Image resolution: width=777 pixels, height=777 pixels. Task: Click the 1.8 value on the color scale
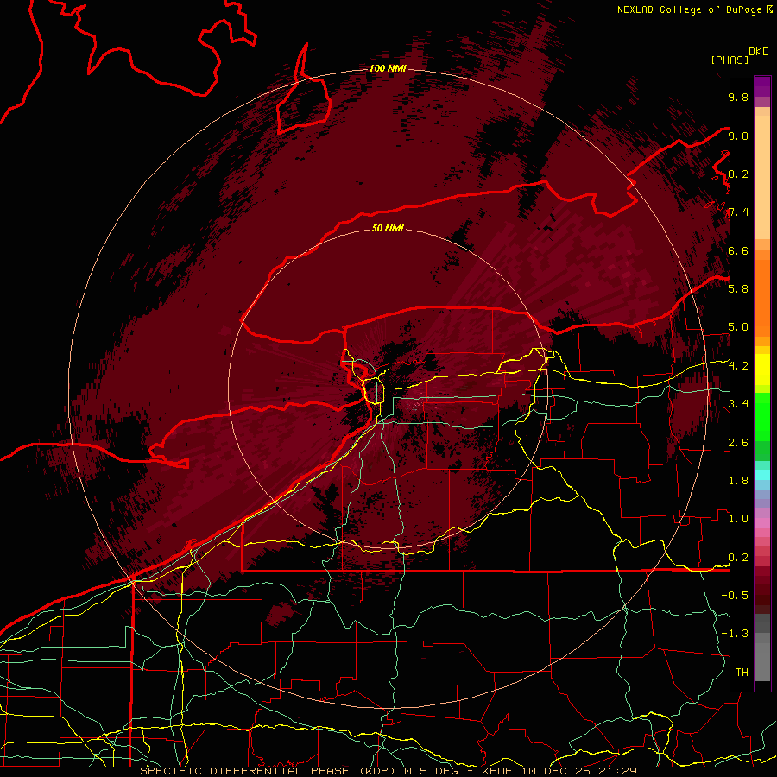coord(738,481)
